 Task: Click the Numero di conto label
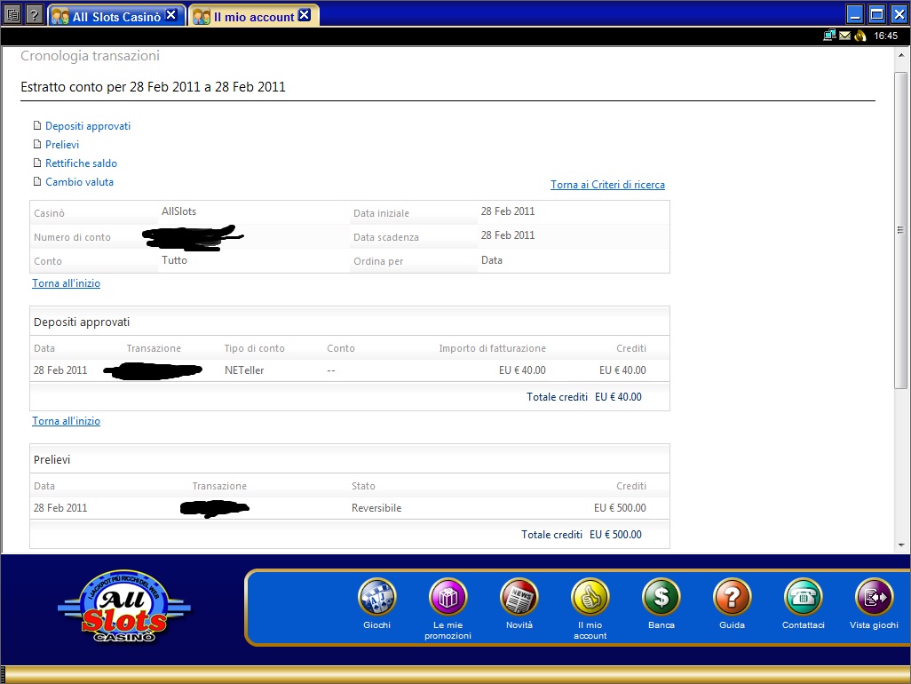point(72,237)
